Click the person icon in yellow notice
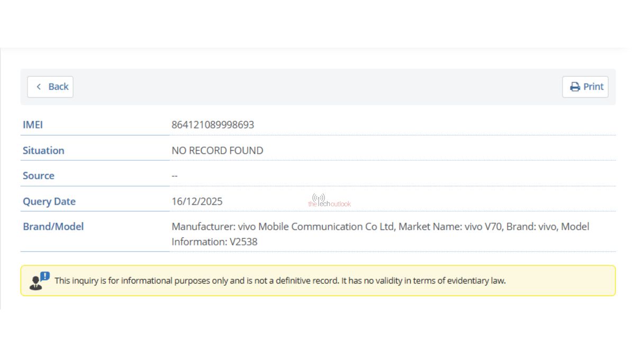This screenshot has width=635, height=357. click(36, 283)
